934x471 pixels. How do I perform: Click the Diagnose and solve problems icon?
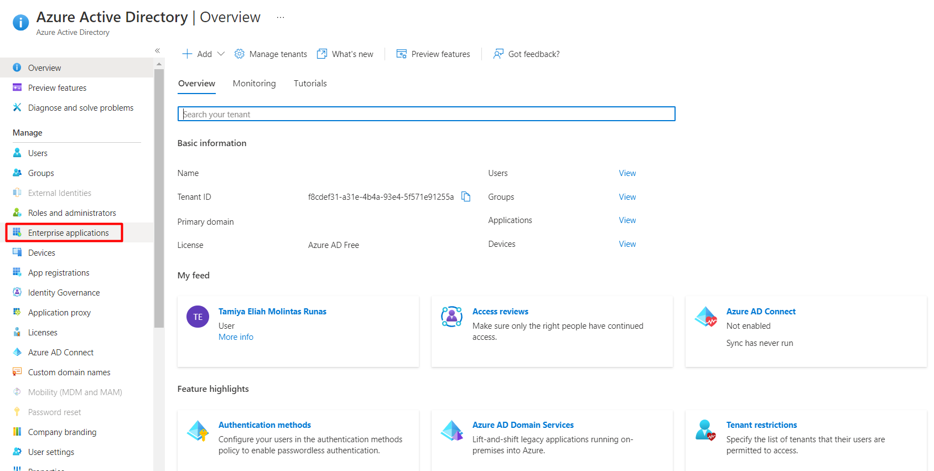tap(17, 107)
